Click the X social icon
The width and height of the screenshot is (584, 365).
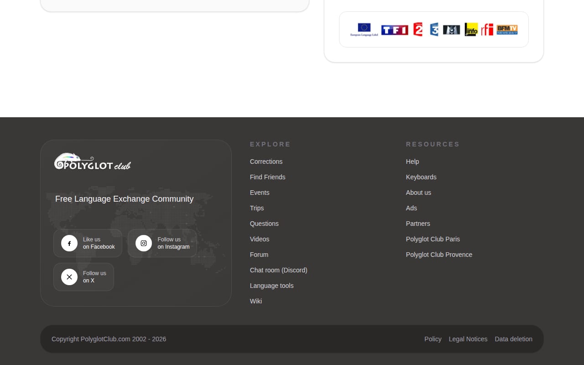pos(69,277)
